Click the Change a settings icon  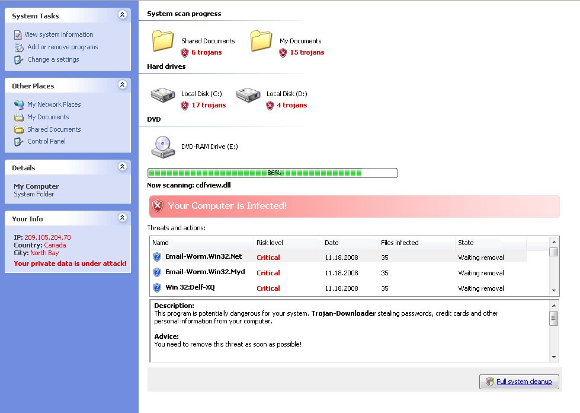click(18, 59)
